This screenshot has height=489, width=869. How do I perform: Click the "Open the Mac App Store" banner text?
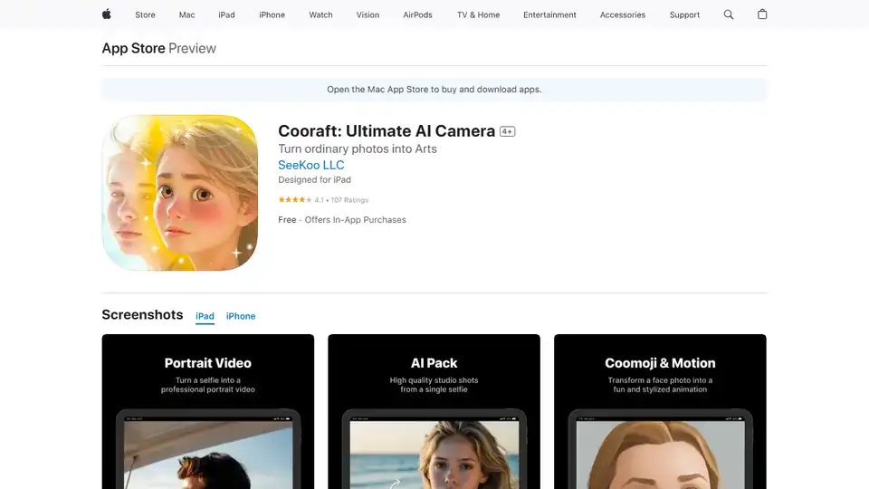434,90
